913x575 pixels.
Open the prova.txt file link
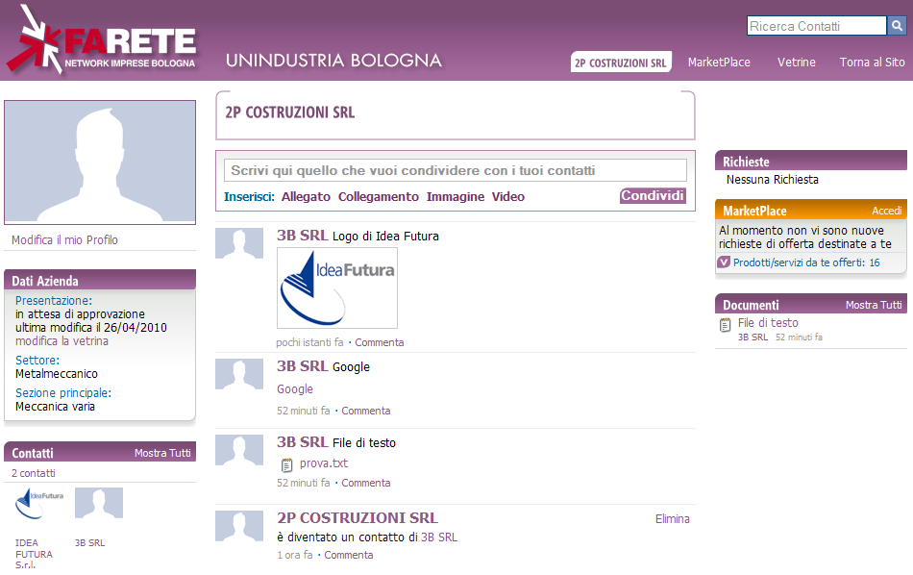coord(324,463)
